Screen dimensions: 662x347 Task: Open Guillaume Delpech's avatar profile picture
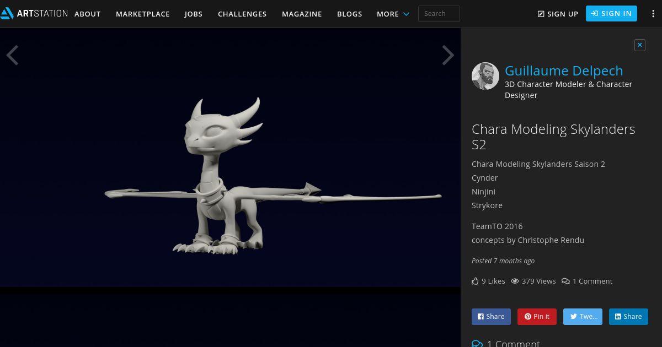point(485,76)
